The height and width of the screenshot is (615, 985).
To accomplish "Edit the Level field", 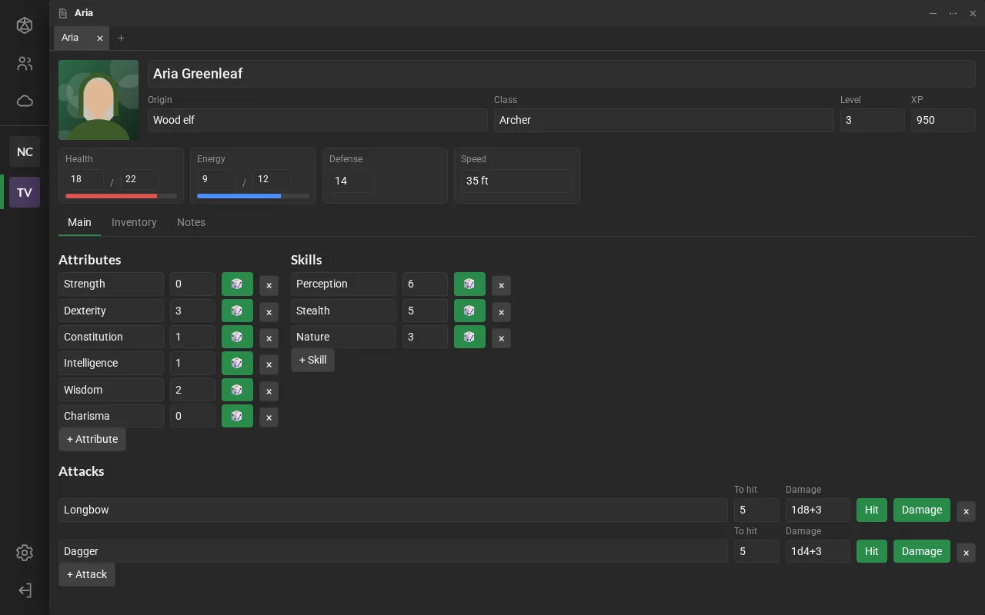I will [x=873, y=121].
